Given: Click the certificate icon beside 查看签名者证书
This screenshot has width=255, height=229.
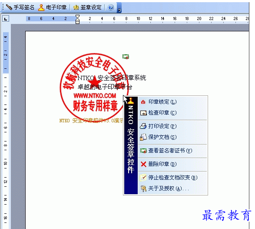Looking at the screenshot, I should [x=143, y=151].
